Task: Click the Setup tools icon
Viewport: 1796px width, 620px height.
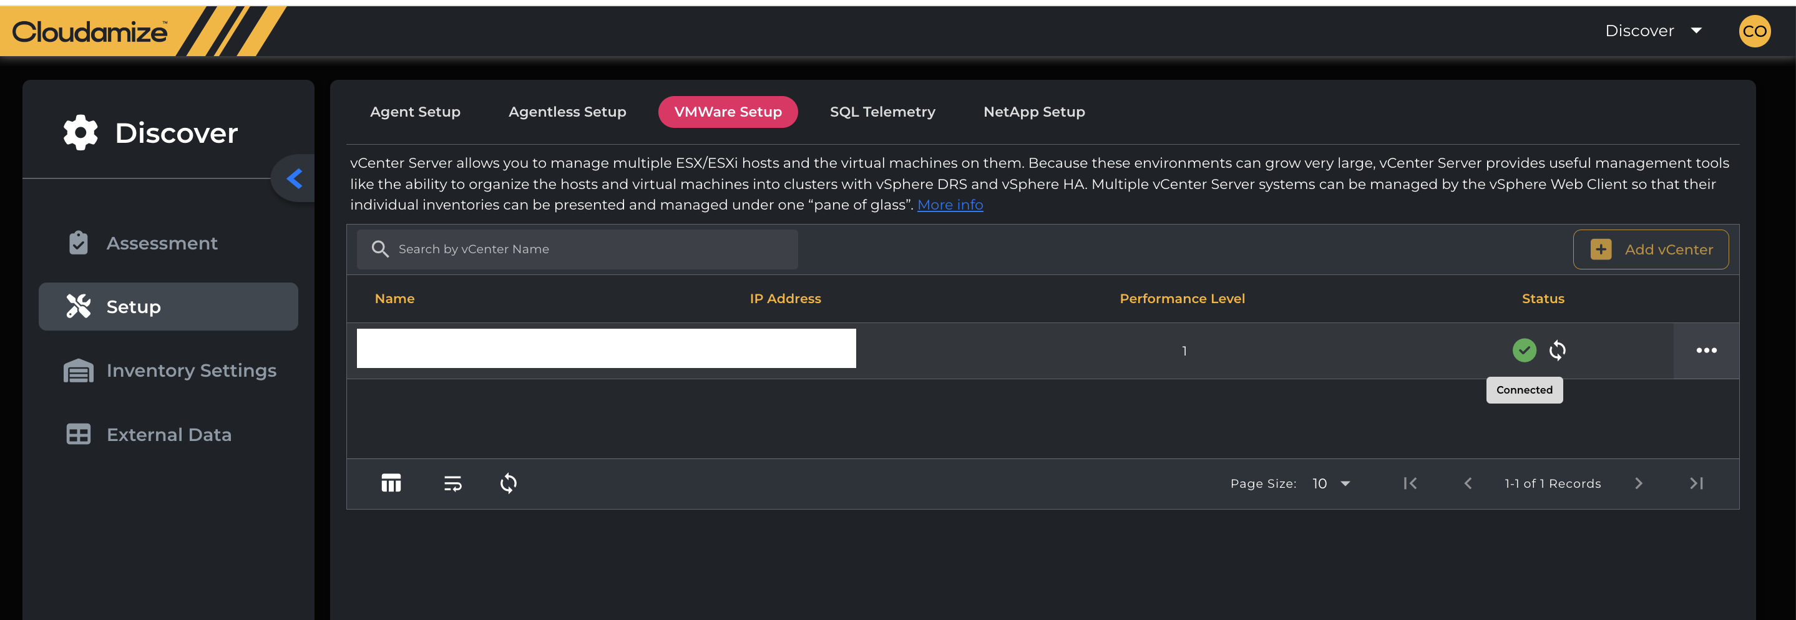Action: click(x=79, y=306)
